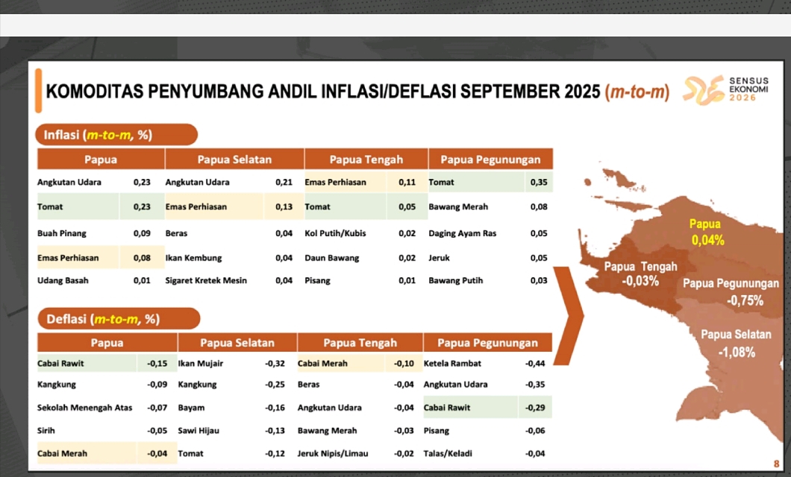This screenshot has height=477, width=791.
Task: Select Papua Tengah -0,03% map label
Action: [x=640, y=274]
